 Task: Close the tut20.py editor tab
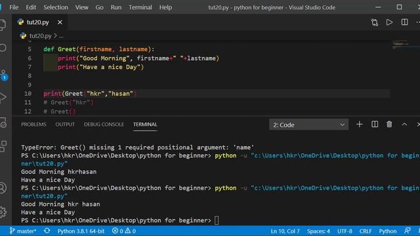pos(60,22)
